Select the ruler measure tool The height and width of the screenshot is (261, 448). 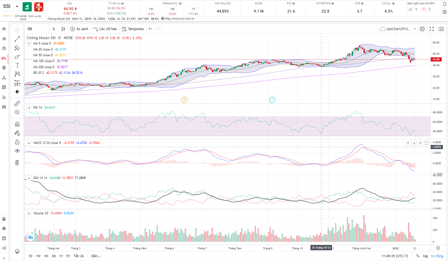pos(17,103)
